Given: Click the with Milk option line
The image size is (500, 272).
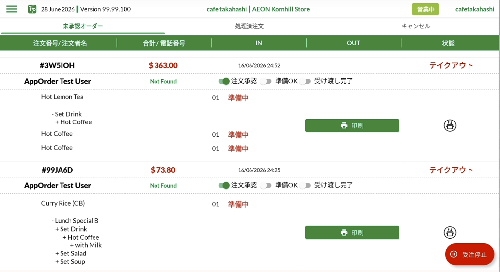Looking at the screenshot, I should [86, 245].
